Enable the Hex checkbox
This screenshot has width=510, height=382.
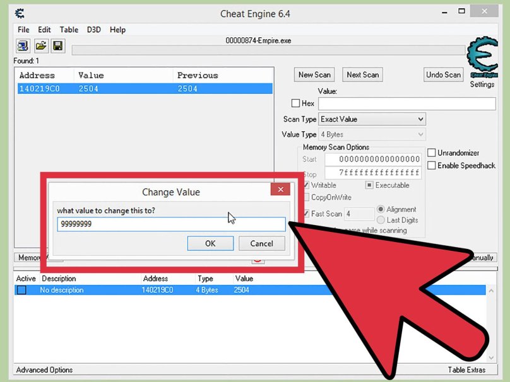tap(295, 103)
